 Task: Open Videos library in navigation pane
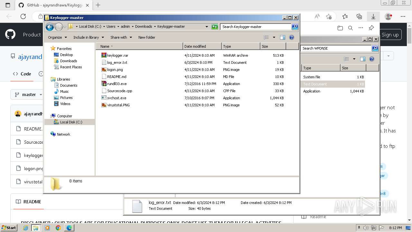65,104
